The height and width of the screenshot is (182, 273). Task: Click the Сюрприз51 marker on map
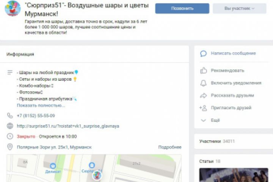click(x=92, y=165)
